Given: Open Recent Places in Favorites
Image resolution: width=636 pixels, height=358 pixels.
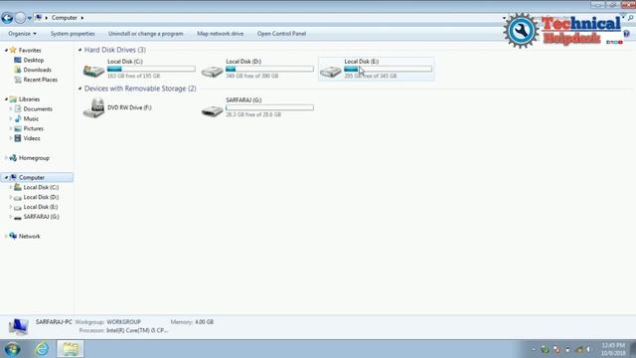Looking at the screenshot, I should click(x=40, y=80).
